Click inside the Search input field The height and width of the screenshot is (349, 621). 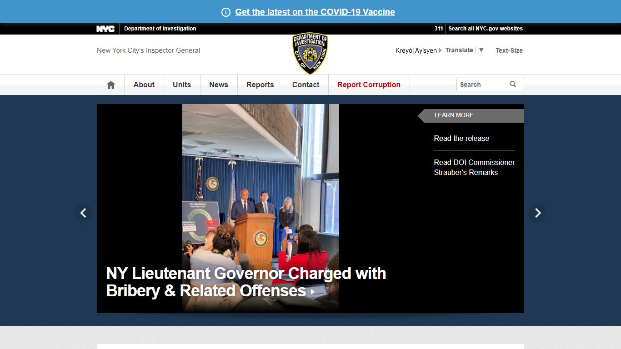point(483,85)
